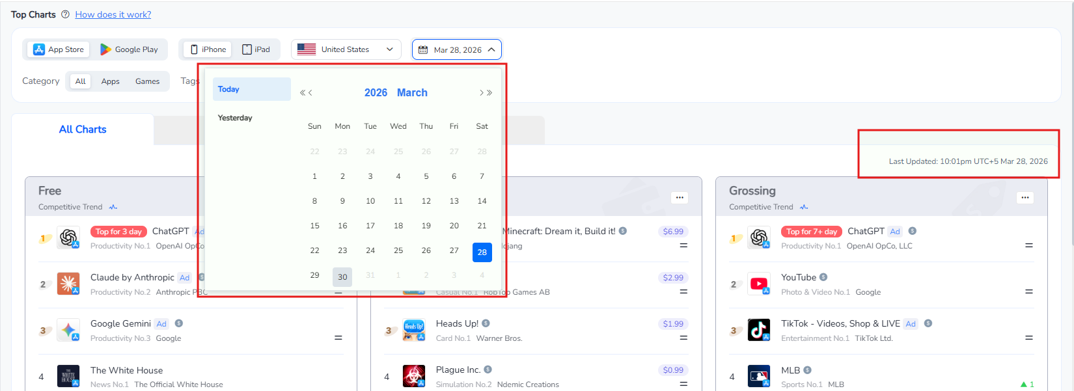Open The White House app icon
The image size is (1074, 391).
pyautogui.click(x=68, y=376)
